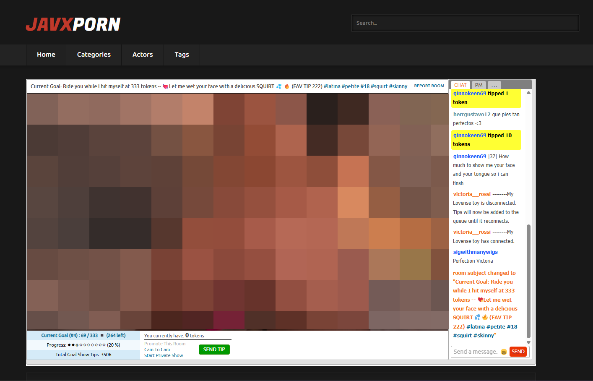Go to the Home menu item

pyautogui.click(x=46, y=55)
